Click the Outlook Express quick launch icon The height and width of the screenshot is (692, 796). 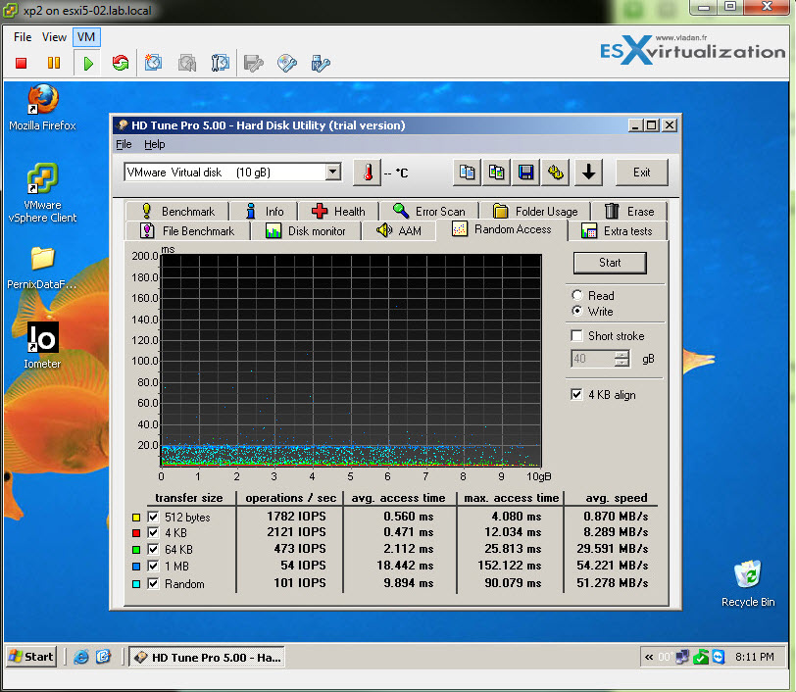coord(104,657)
